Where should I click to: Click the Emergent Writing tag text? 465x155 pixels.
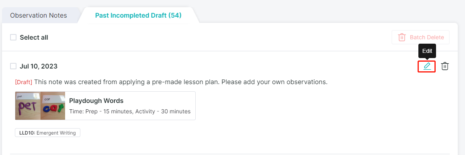pos(56,133)
